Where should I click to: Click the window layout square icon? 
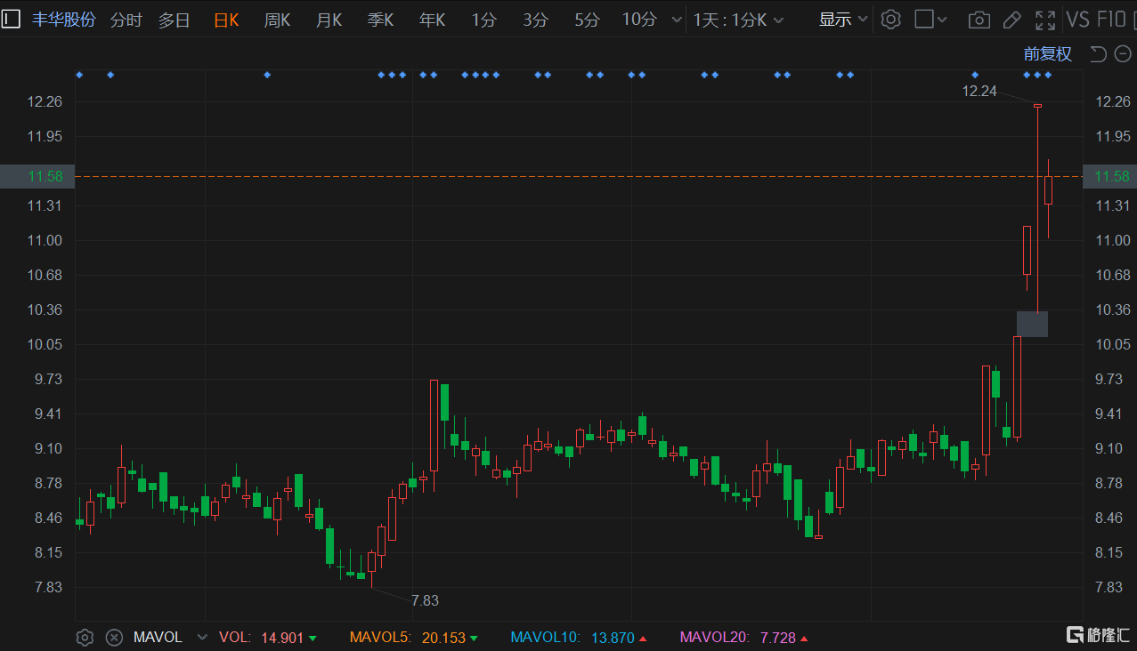924,19
